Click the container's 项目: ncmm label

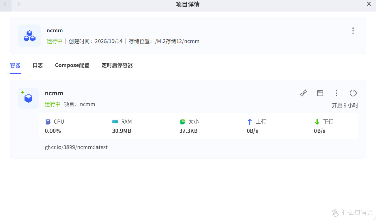tap(79, 104)
